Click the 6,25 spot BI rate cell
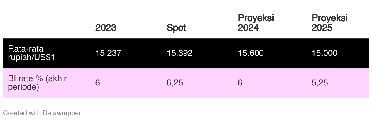The image size is (372, 120). pyautogui.click(x=175, y=83)
